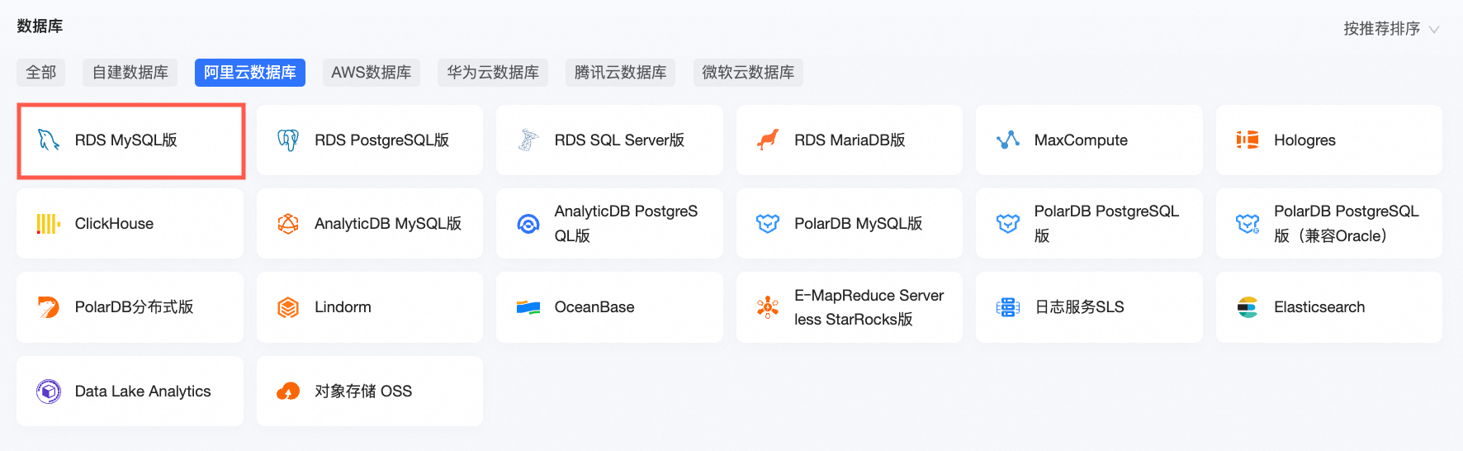Screen dimensions: 1463x451
Task: Select the RDS PostgreSQL版 label
Action: [382, 140]
